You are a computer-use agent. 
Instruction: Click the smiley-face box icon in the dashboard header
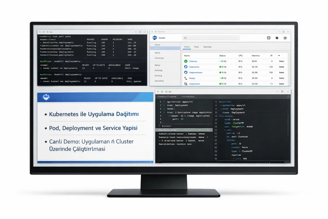[x=269, y=38]
